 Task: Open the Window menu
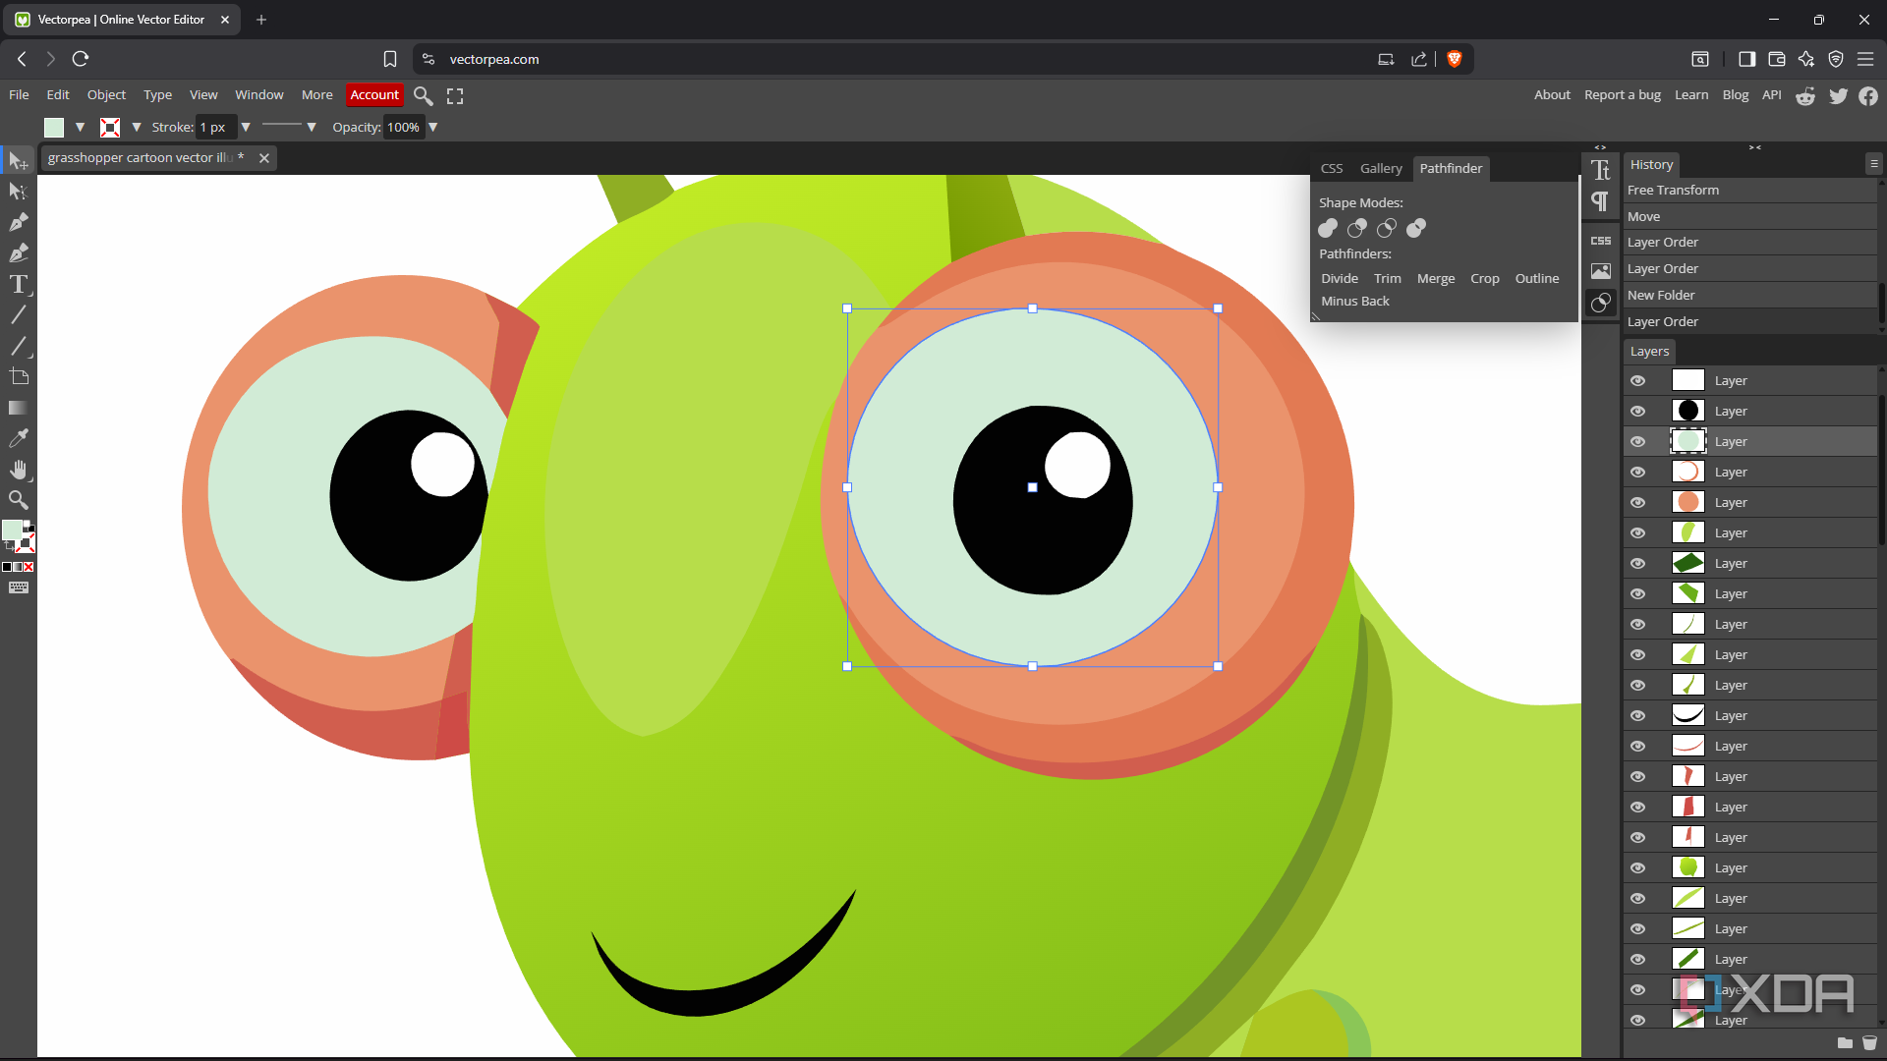[259, 95]
